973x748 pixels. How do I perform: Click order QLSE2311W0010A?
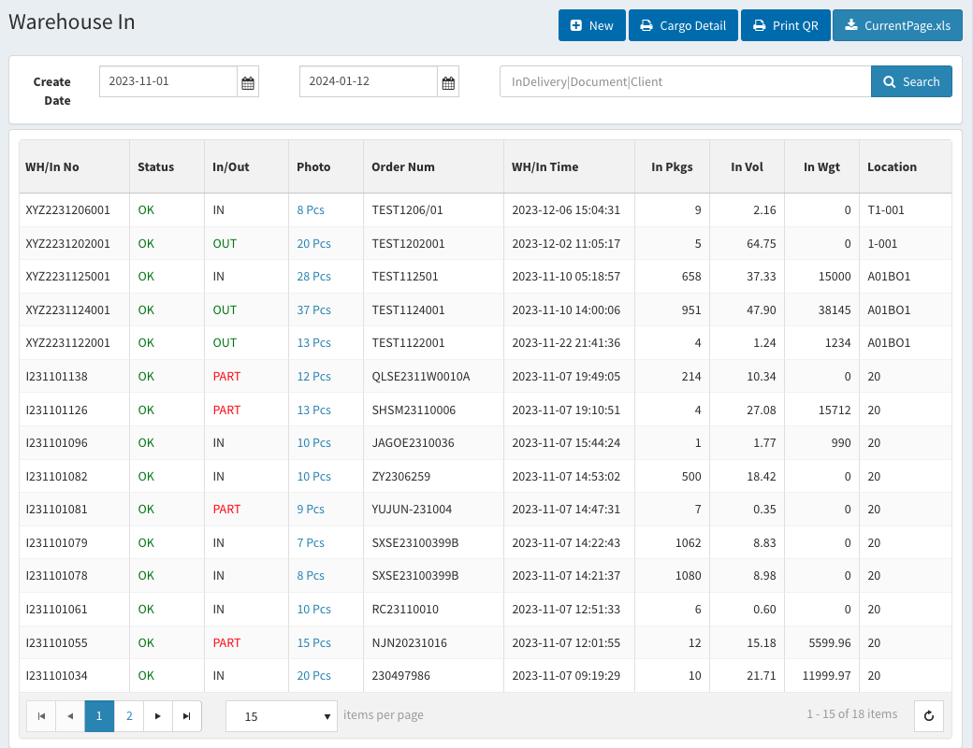pos(421,377)
